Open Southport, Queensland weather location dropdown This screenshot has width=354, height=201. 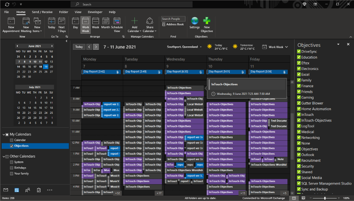tap(184, 47)
